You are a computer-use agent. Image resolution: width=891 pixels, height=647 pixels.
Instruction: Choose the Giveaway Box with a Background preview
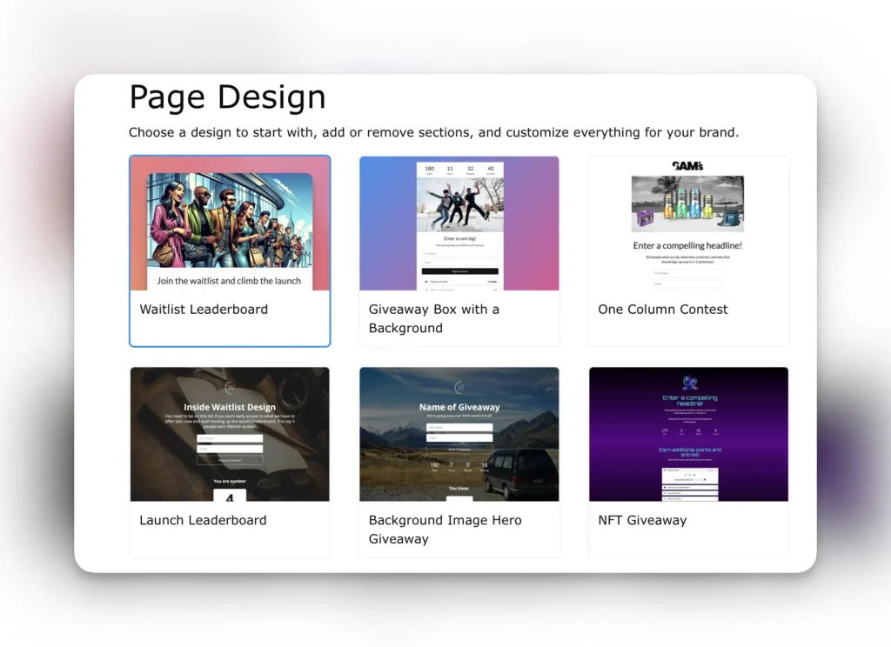(459, 223)
